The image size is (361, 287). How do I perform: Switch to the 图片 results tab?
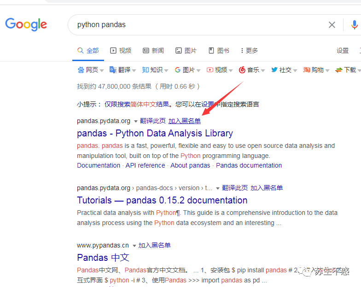tap(186, 51)
